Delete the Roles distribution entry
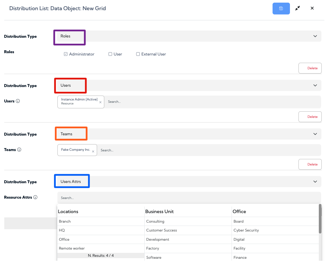 pyautogui.click(x=310, y=68)
